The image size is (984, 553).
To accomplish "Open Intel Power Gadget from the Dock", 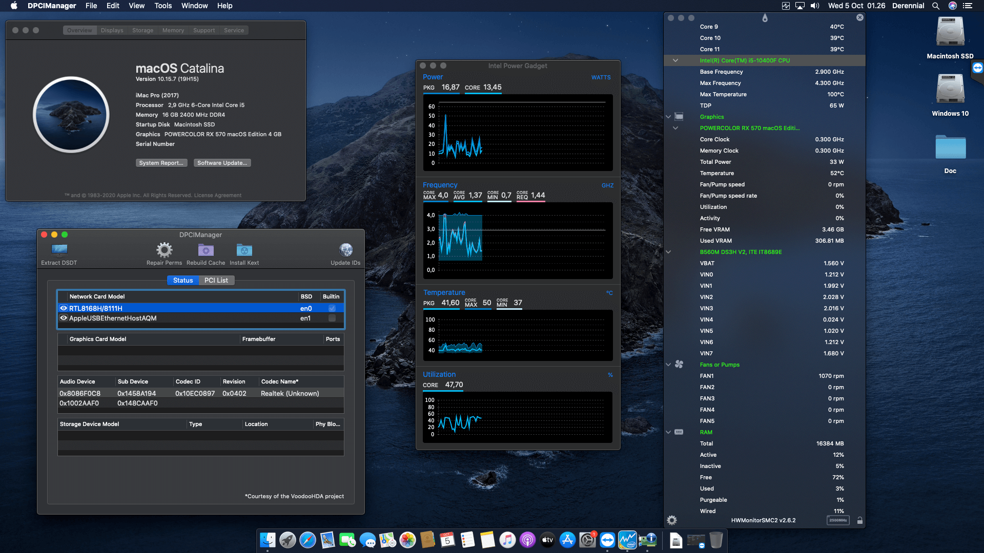I will point(627,540).
